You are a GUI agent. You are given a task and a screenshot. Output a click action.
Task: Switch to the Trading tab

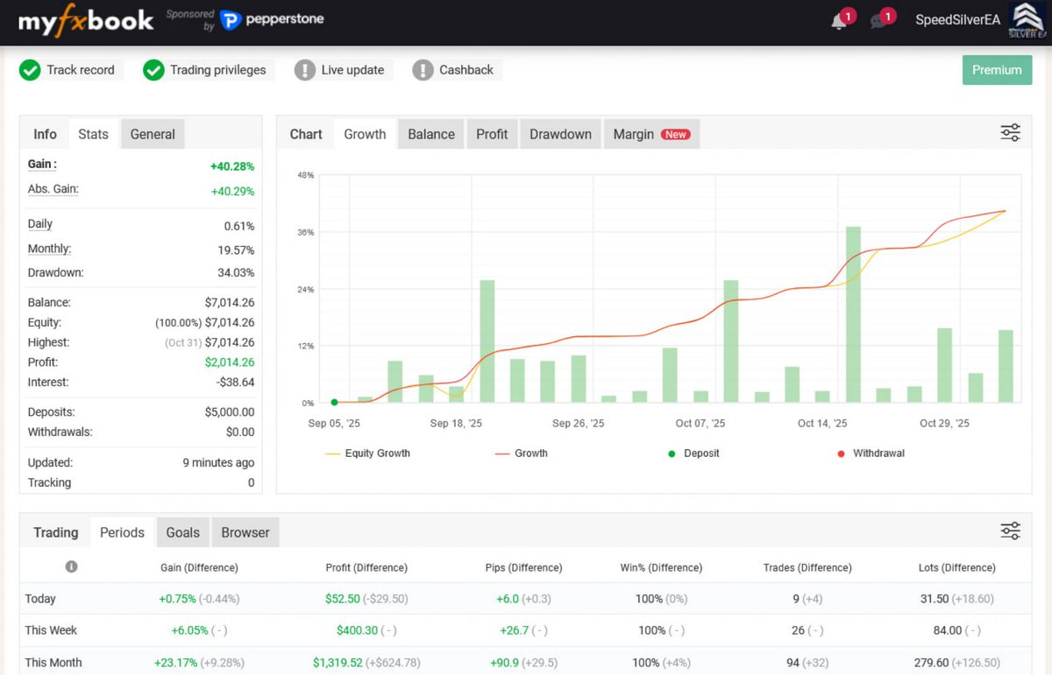(55, 532)
